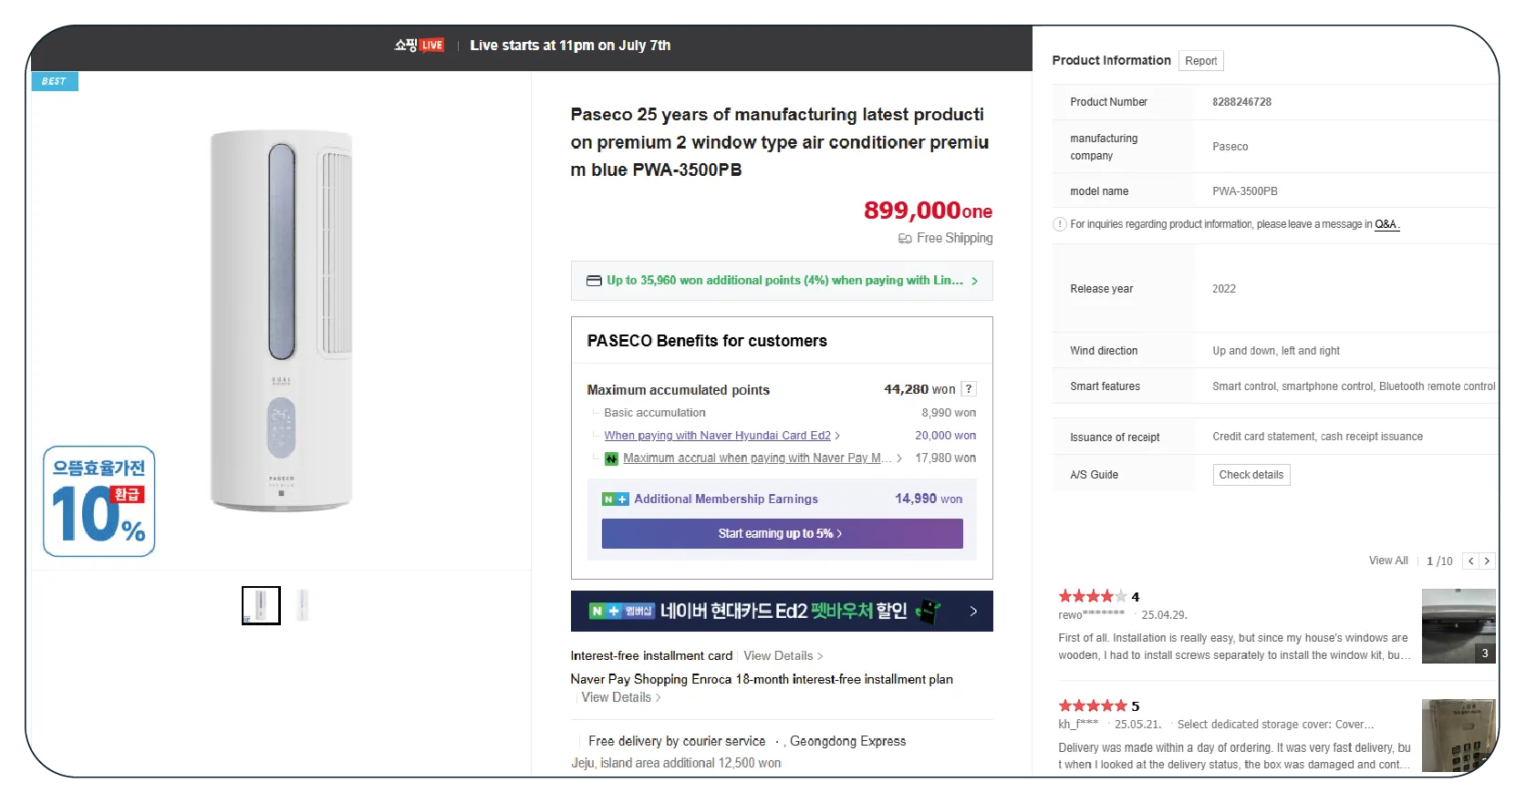Click the question mark help icon beside 44,280 won
This screenshot has height=803, width=1526.
pyautogui.click(x=969, y=389)
